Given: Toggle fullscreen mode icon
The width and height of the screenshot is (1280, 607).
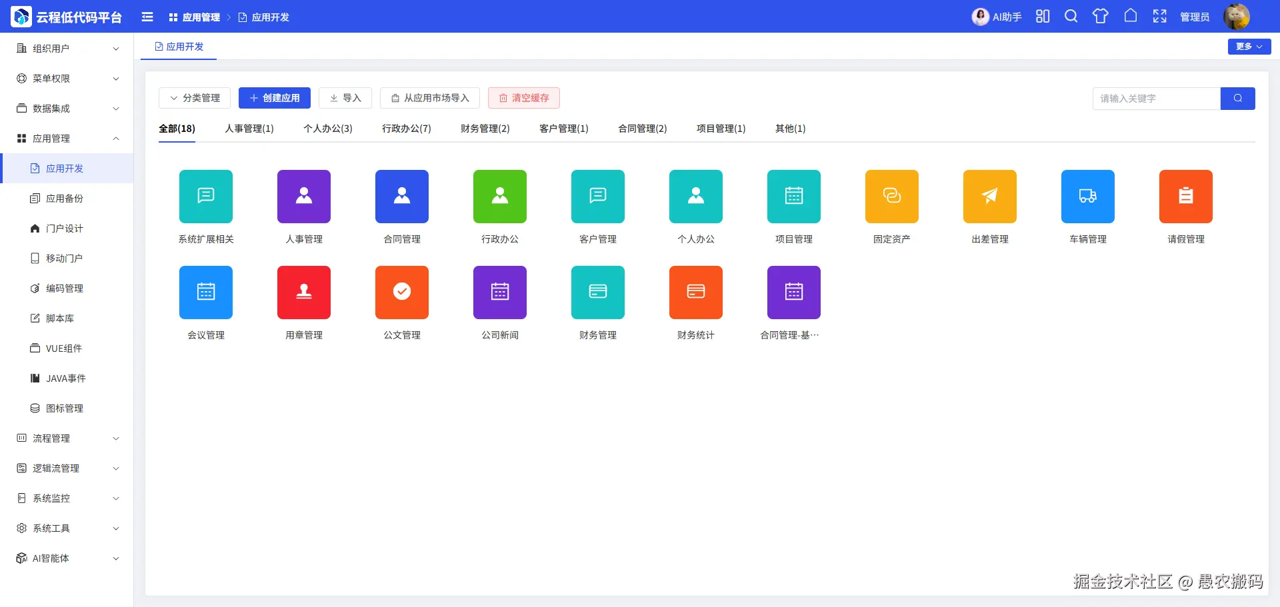Looking at the screenshot, I should click(1160, 16).
